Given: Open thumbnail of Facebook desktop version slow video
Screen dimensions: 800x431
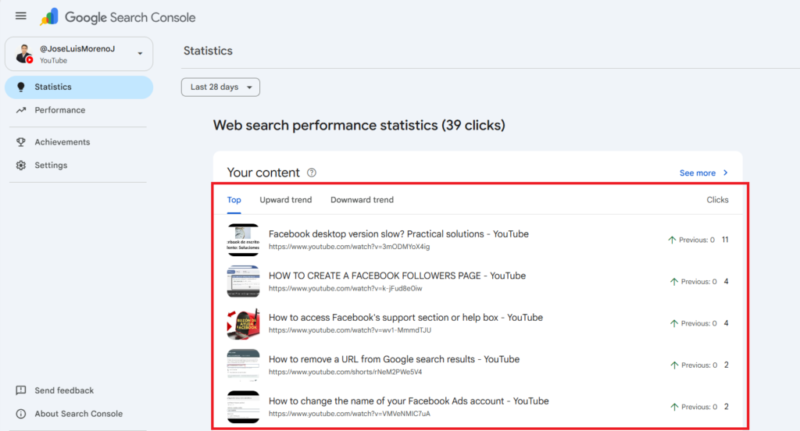Looking at the screenshot, I should [x=244, y=240].
